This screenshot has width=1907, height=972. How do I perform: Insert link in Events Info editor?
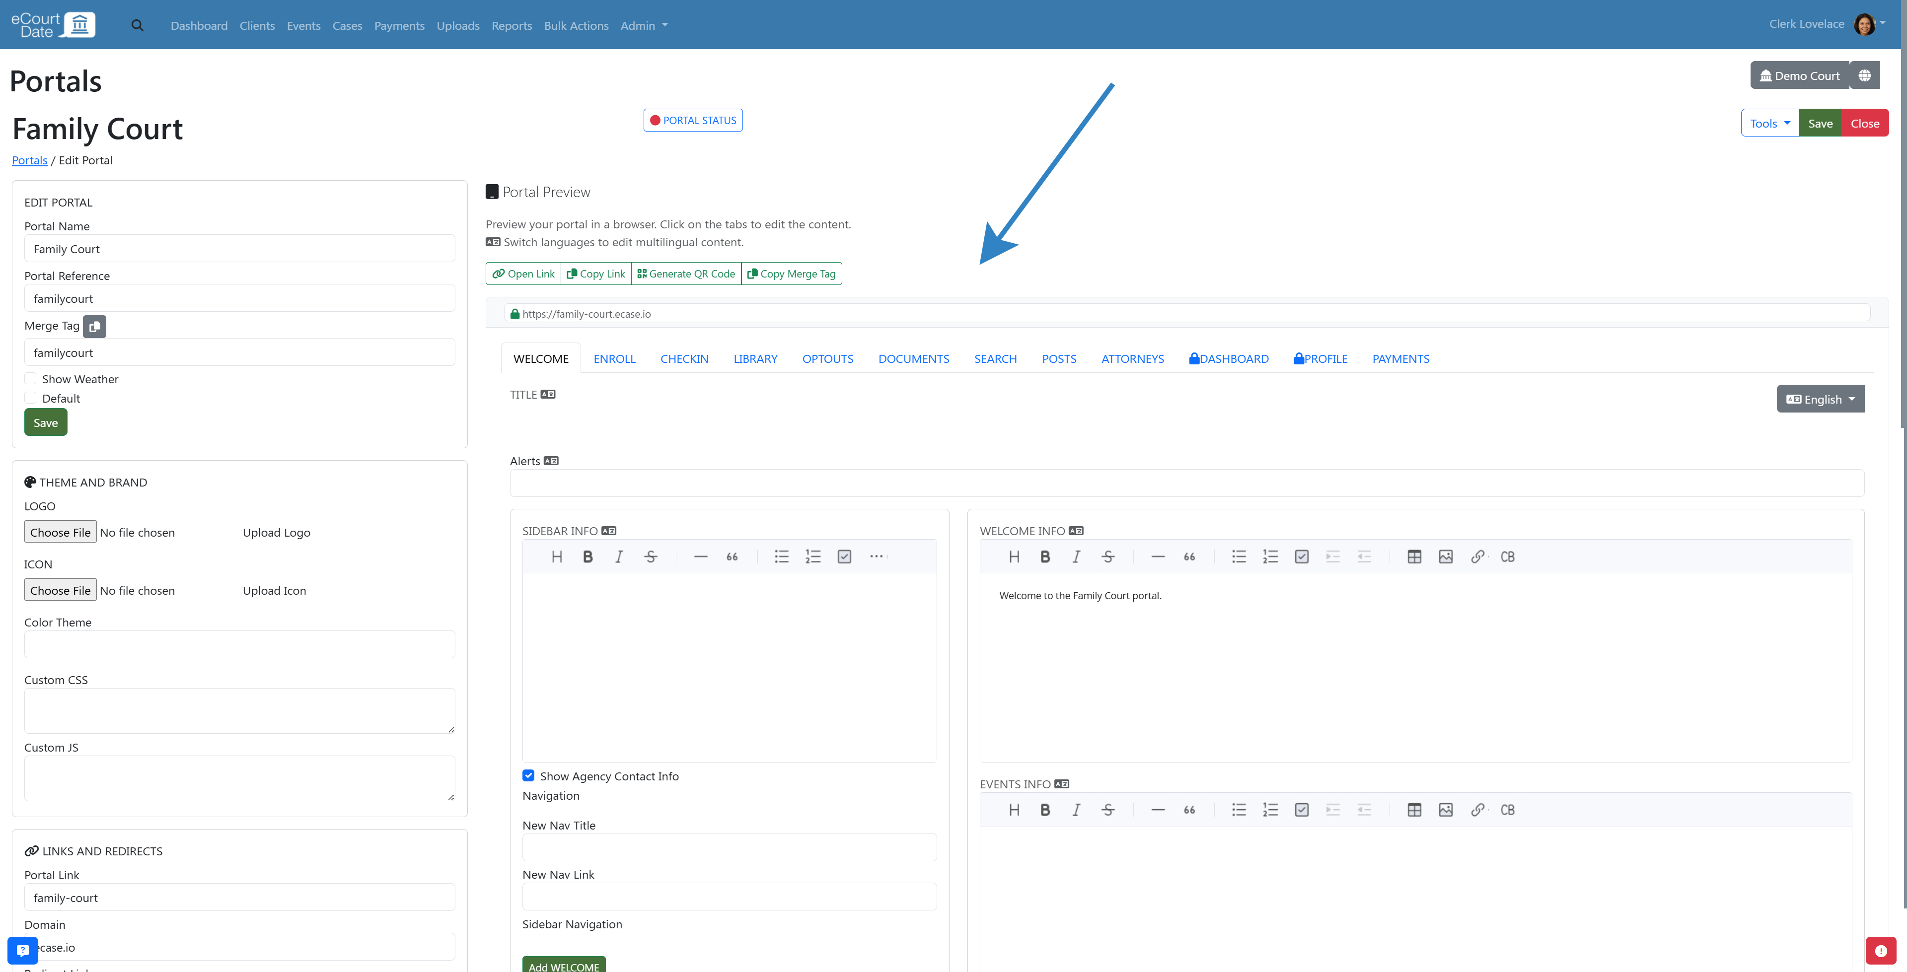point(1477,810)
